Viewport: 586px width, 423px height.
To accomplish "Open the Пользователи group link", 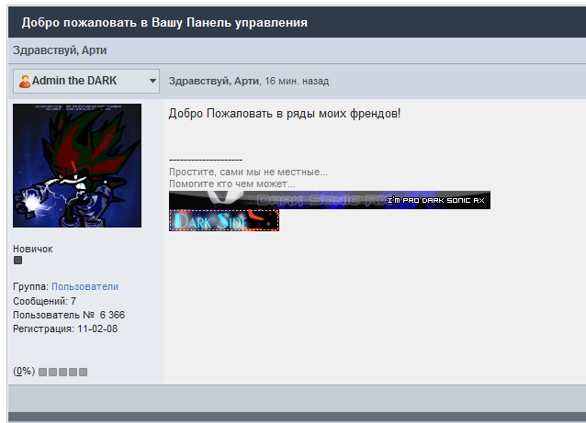I will pos(85,286).
